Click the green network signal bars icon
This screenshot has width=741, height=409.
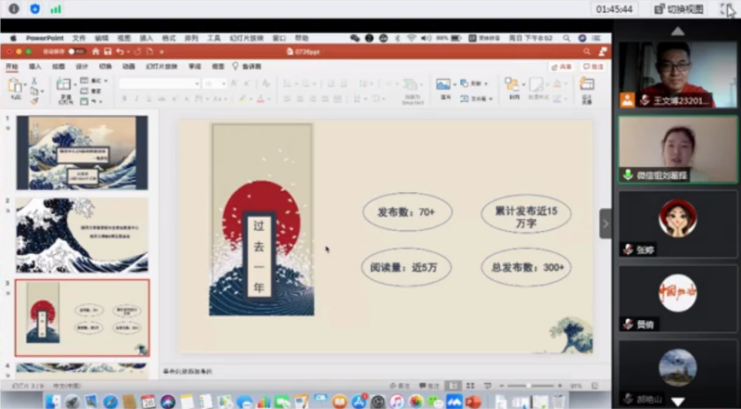pos(56,9)
